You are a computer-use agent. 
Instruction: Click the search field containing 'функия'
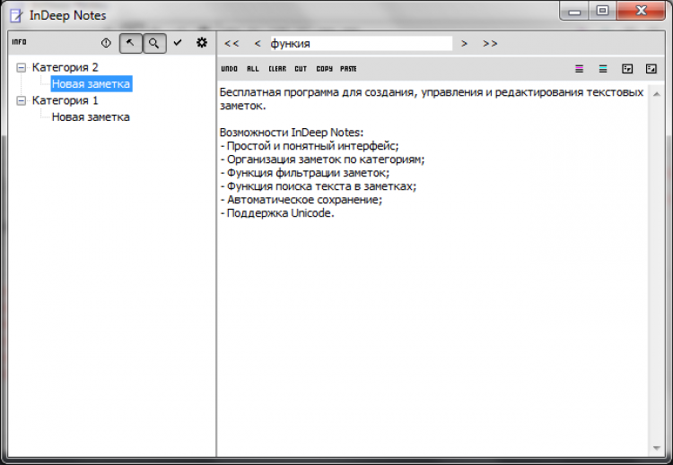[361, 44]
